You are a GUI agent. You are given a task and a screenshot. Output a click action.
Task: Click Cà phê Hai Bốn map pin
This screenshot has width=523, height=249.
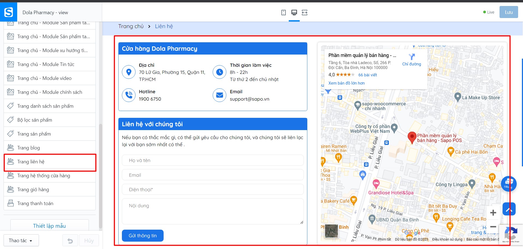pyautogui.click(x=451, y=151)
